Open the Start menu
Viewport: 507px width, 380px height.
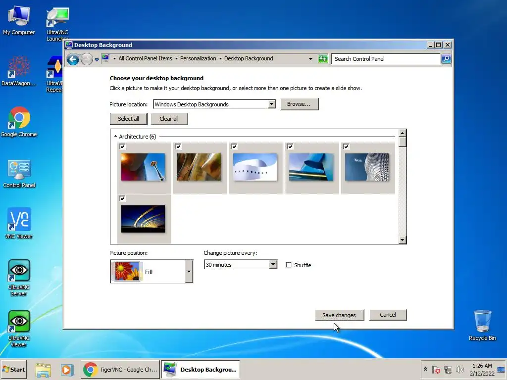pos(13,369)
